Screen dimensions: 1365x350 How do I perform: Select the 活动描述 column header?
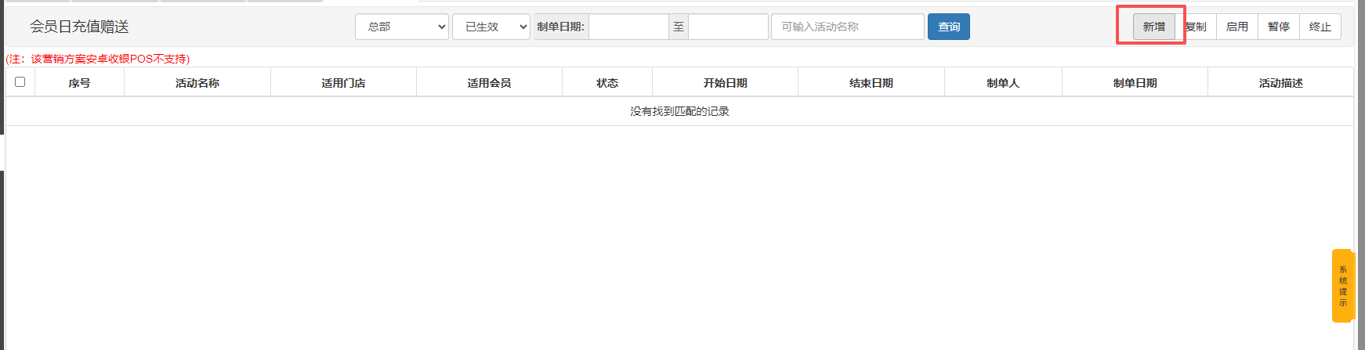coord(1280,83)
